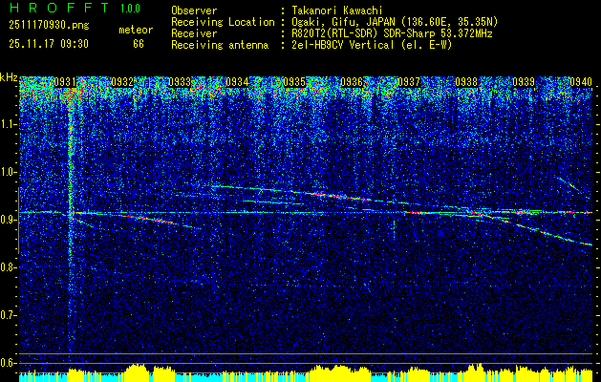The width and height of the screenshot is (601, 382).
Task: Click the red echo trace near 0932
Action: coord(149,219)
